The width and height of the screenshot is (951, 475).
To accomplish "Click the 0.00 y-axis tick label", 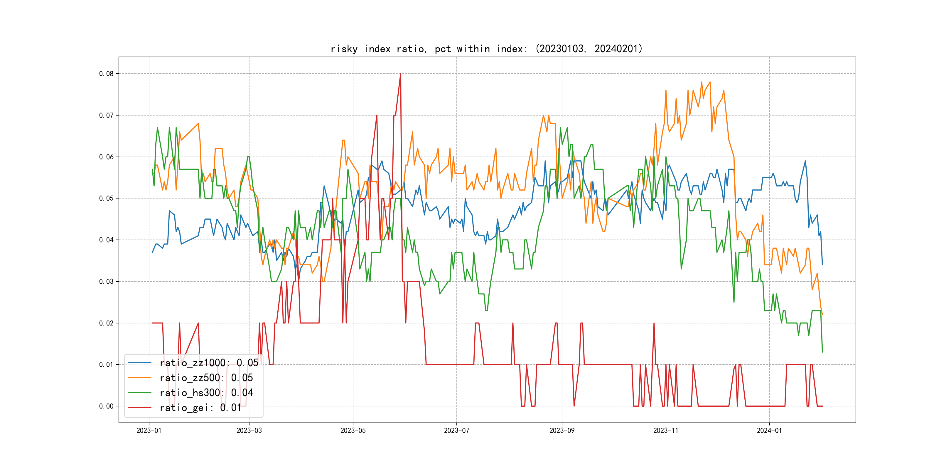I will click(106, 406).
